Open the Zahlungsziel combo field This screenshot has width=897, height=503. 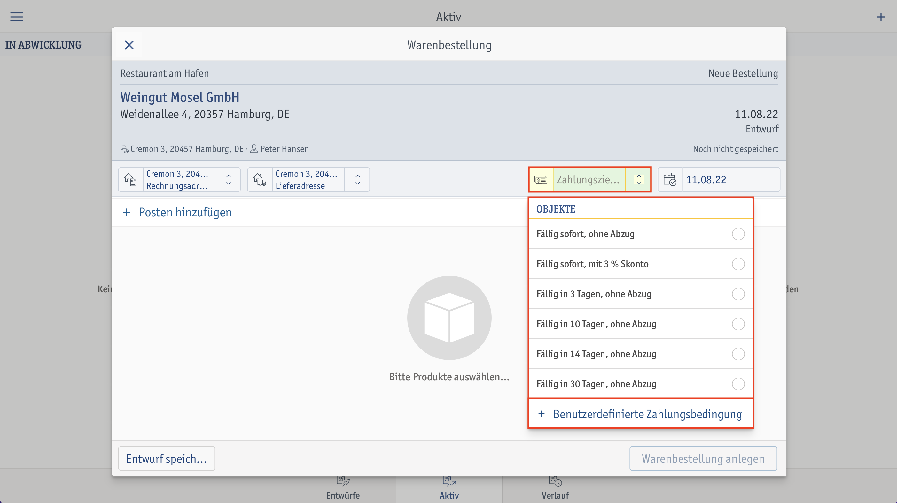(589, 179)
